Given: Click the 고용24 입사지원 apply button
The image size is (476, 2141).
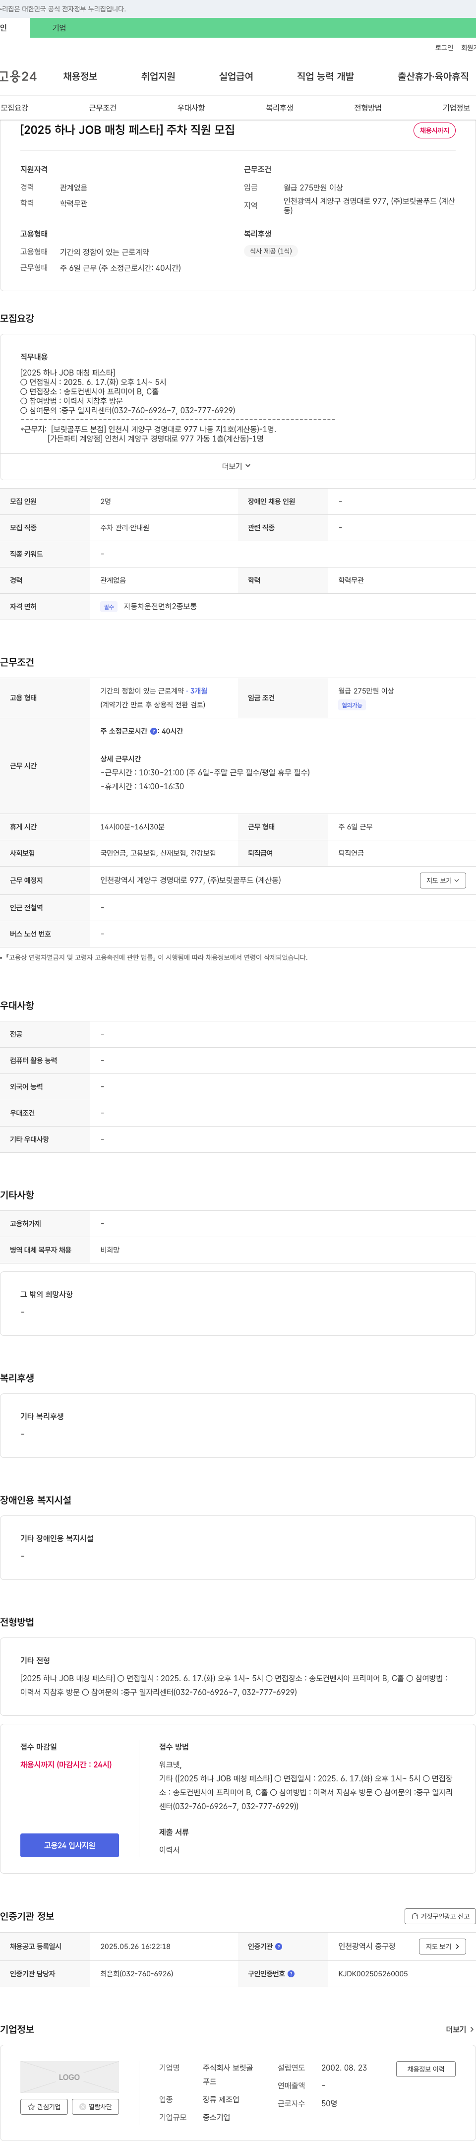Looking at the screenshot, I should 70,1845.
